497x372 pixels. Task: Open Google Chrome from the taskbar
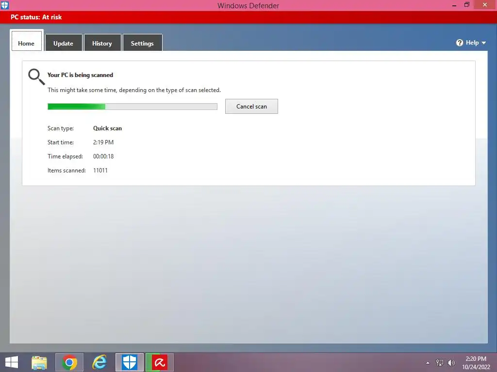click(x=69, y=362)
